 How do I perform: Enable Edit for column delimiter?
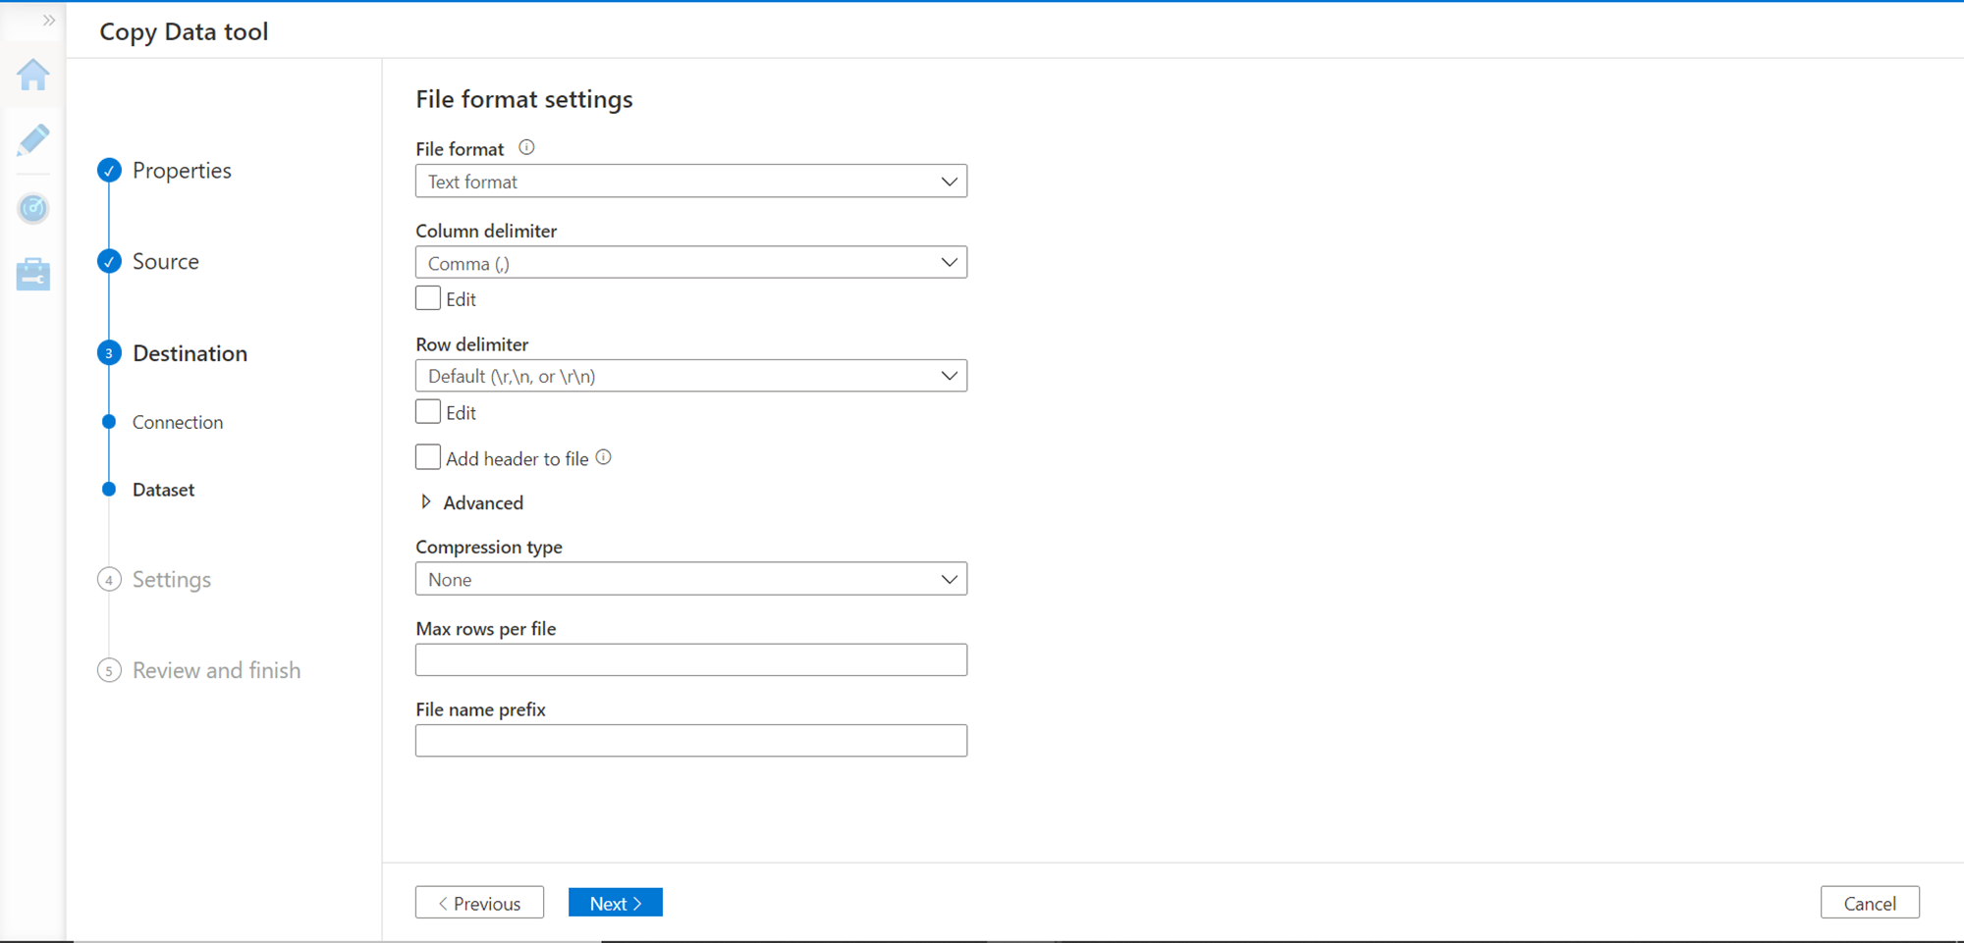(x=428, y=298)
